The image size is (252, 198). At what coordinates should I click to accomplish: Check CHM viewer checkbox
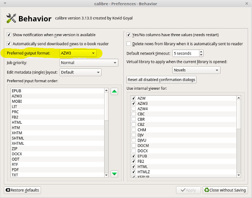(x=134, y=130)
